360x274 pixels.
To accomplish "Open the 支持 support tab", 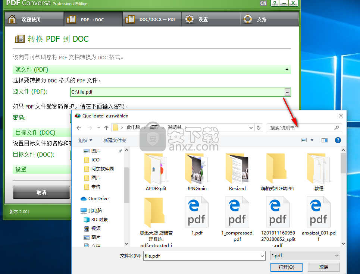I will tap(269, 19).
